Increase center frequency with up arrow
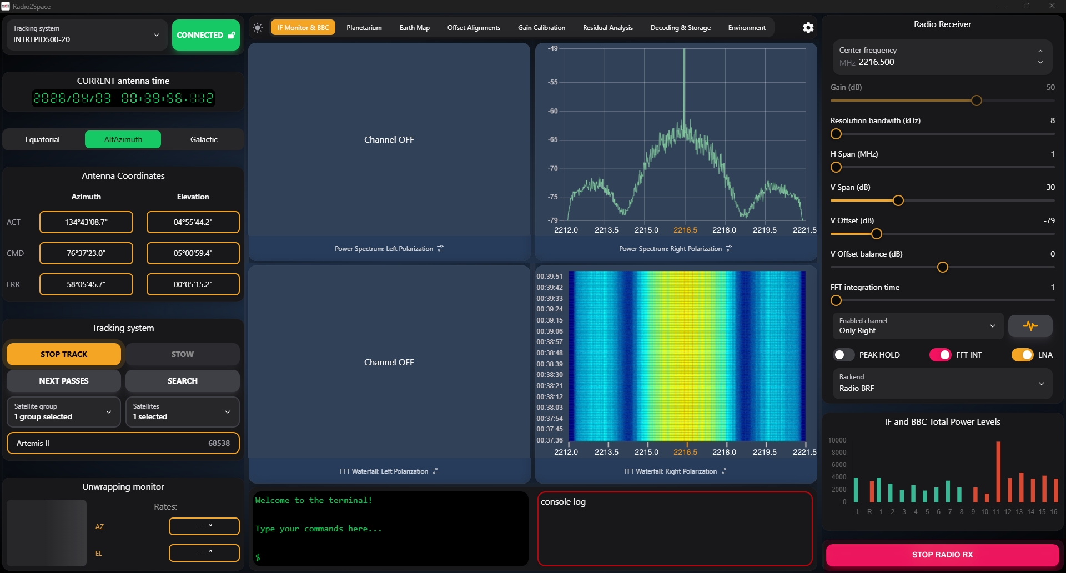Image resolution: width=1066 pixels, height=573 pixels. coord(1040,51)
